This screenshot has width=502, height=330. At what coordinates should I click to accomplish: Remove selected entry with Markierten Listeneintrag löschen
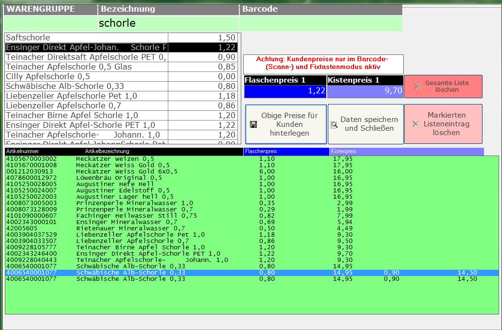pos(443,124)
